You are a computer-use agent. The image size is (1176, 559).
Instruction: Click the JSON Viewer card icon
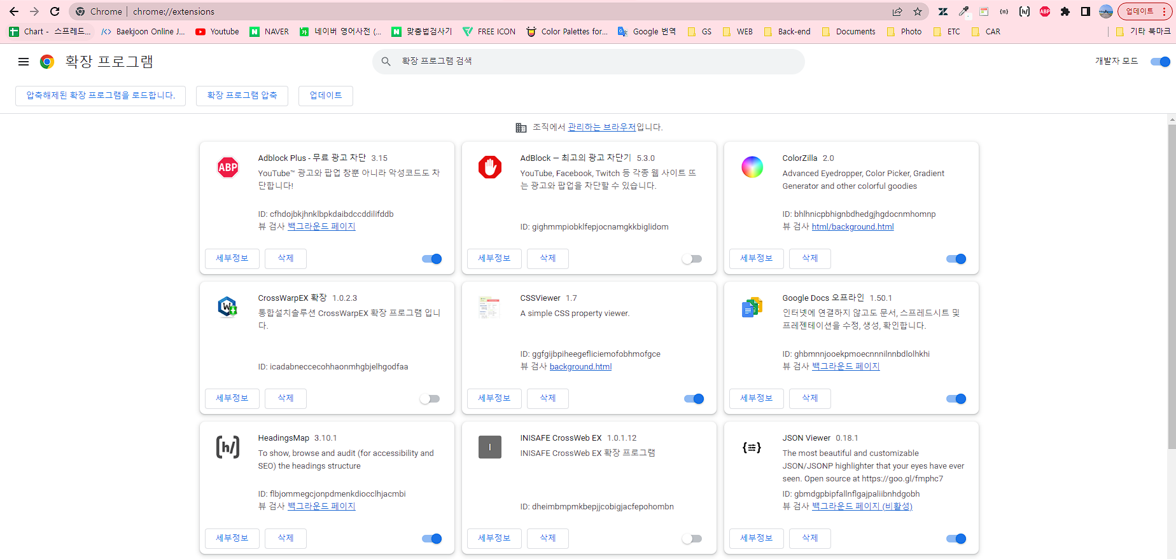pos(752,447)
